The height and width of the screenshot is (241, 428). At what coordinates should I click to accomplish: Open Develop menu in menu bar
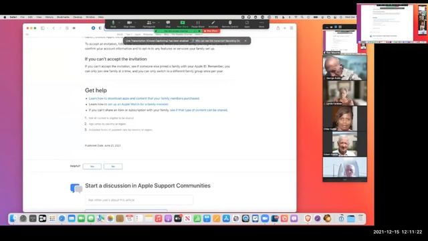point(78,17)
